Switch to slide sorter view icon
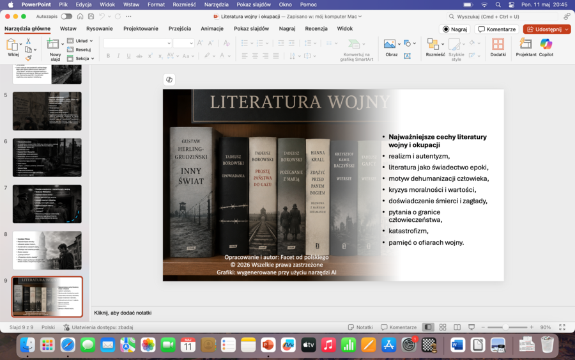This screenshot has width=575, height=360. click(443, 327)
